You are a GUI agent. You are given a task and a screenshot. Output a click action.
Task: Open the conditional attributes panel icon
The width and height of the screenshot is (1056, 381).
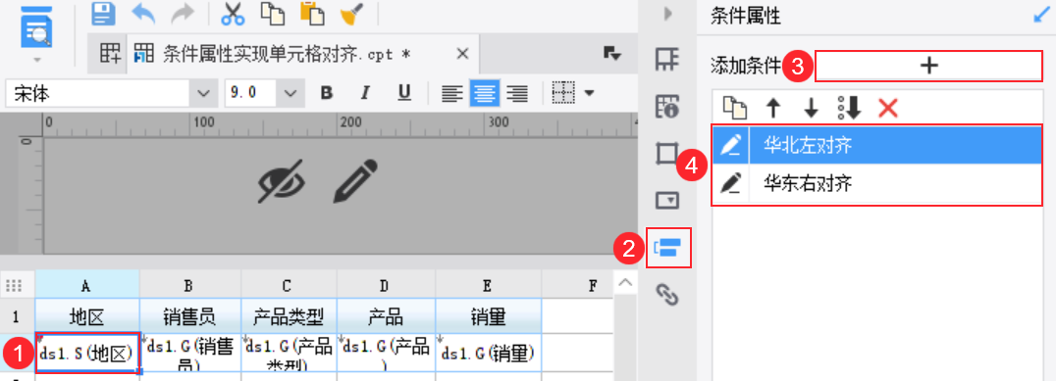click(x=668, y=247)
